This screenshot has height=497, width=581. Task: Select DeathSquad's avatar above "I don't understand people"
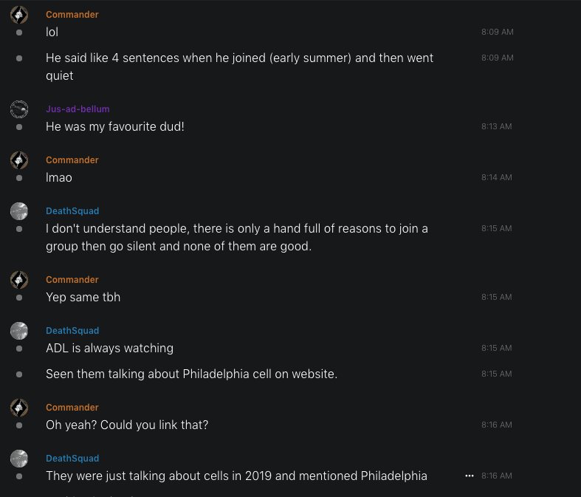coord(19,211)
